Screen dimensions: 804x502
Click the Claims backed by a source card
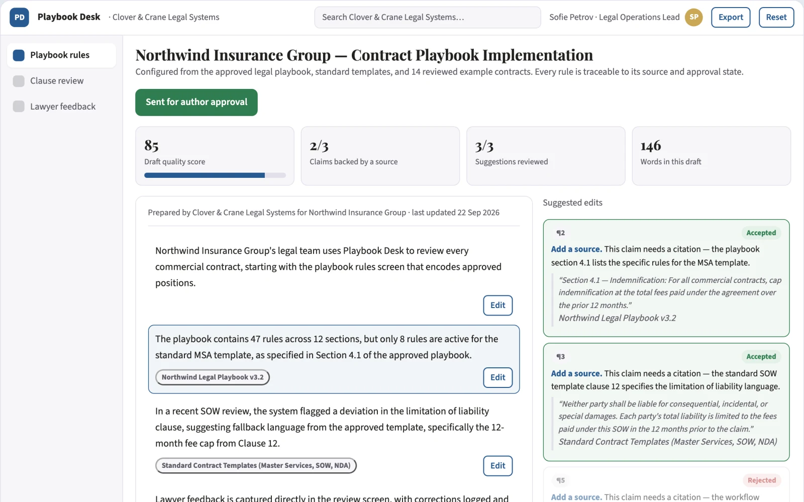click(x=380, y=156)
